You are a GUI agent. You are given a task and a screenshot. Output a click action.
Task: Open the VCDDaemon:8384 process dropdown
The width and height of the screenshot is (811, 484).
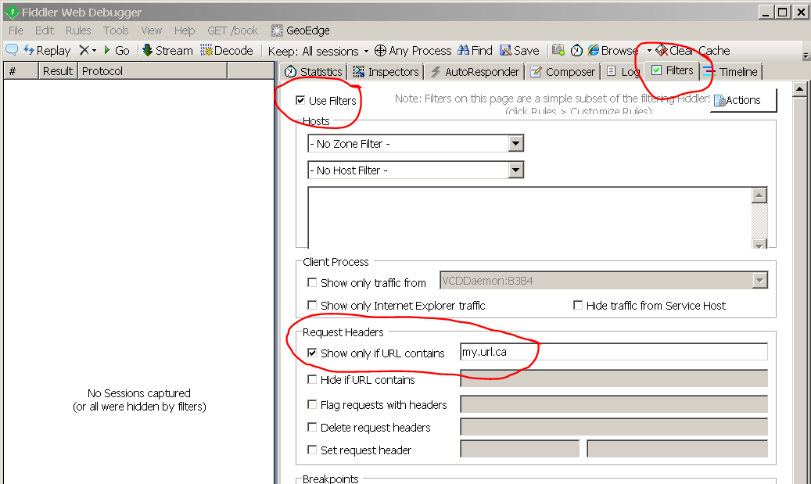(759, 280)
